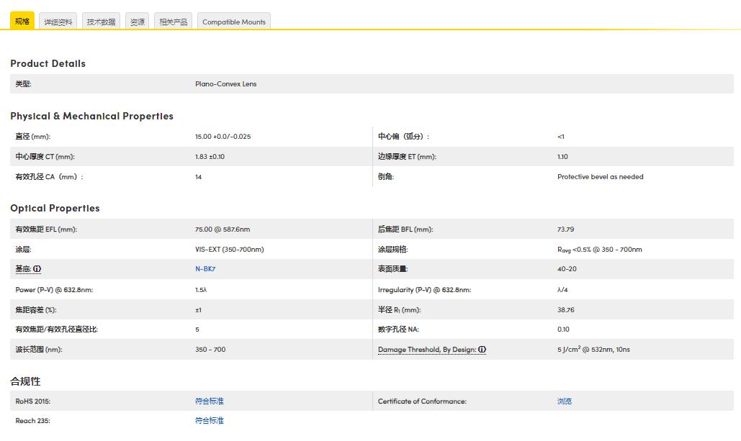Viewport: 741px width, 441px height.
Task: Click 符合标准 link for RoHS 2015
Action: [210, 401]
